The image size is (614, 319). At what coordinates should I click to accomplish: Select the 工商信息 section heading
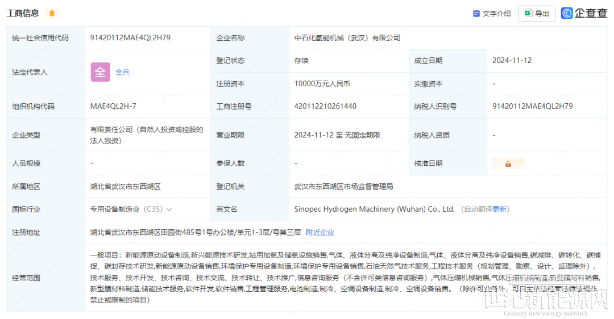[23, 14]
